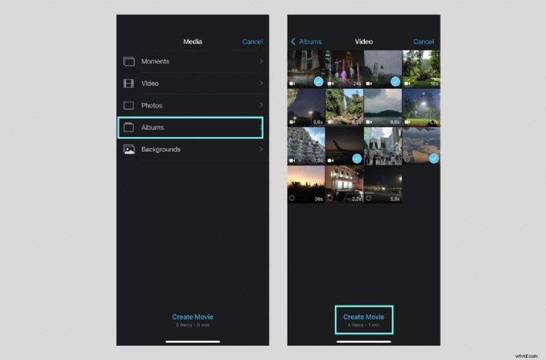Expand the Moments row chevron
The width and height of the screenshot is (546, 360).
[261, 61]
